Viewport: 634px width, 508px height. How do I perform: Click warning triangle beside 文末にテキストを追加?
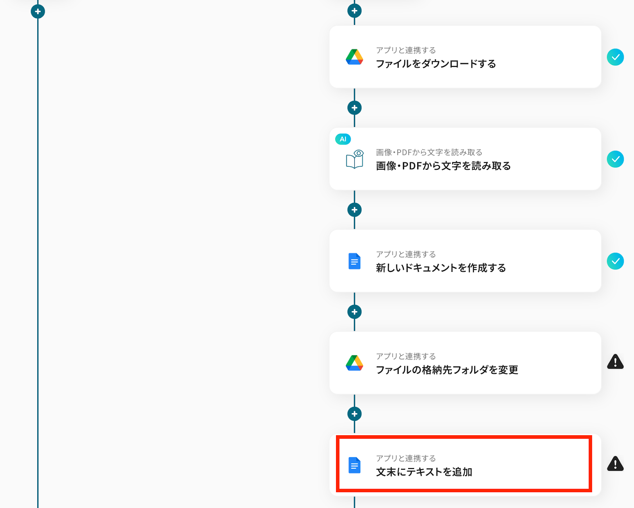pyautogui.click(x=615, y=464)
